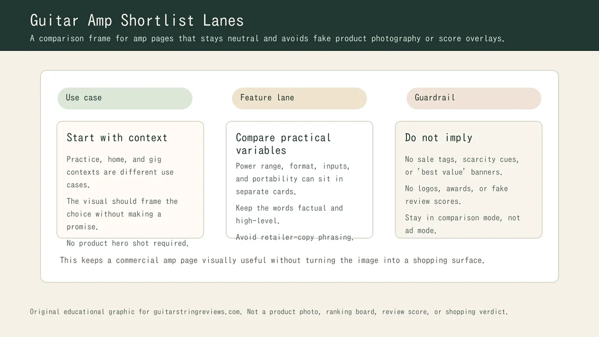Click 'Avoid retailer-copy phrasing' line

coord(295,238)
